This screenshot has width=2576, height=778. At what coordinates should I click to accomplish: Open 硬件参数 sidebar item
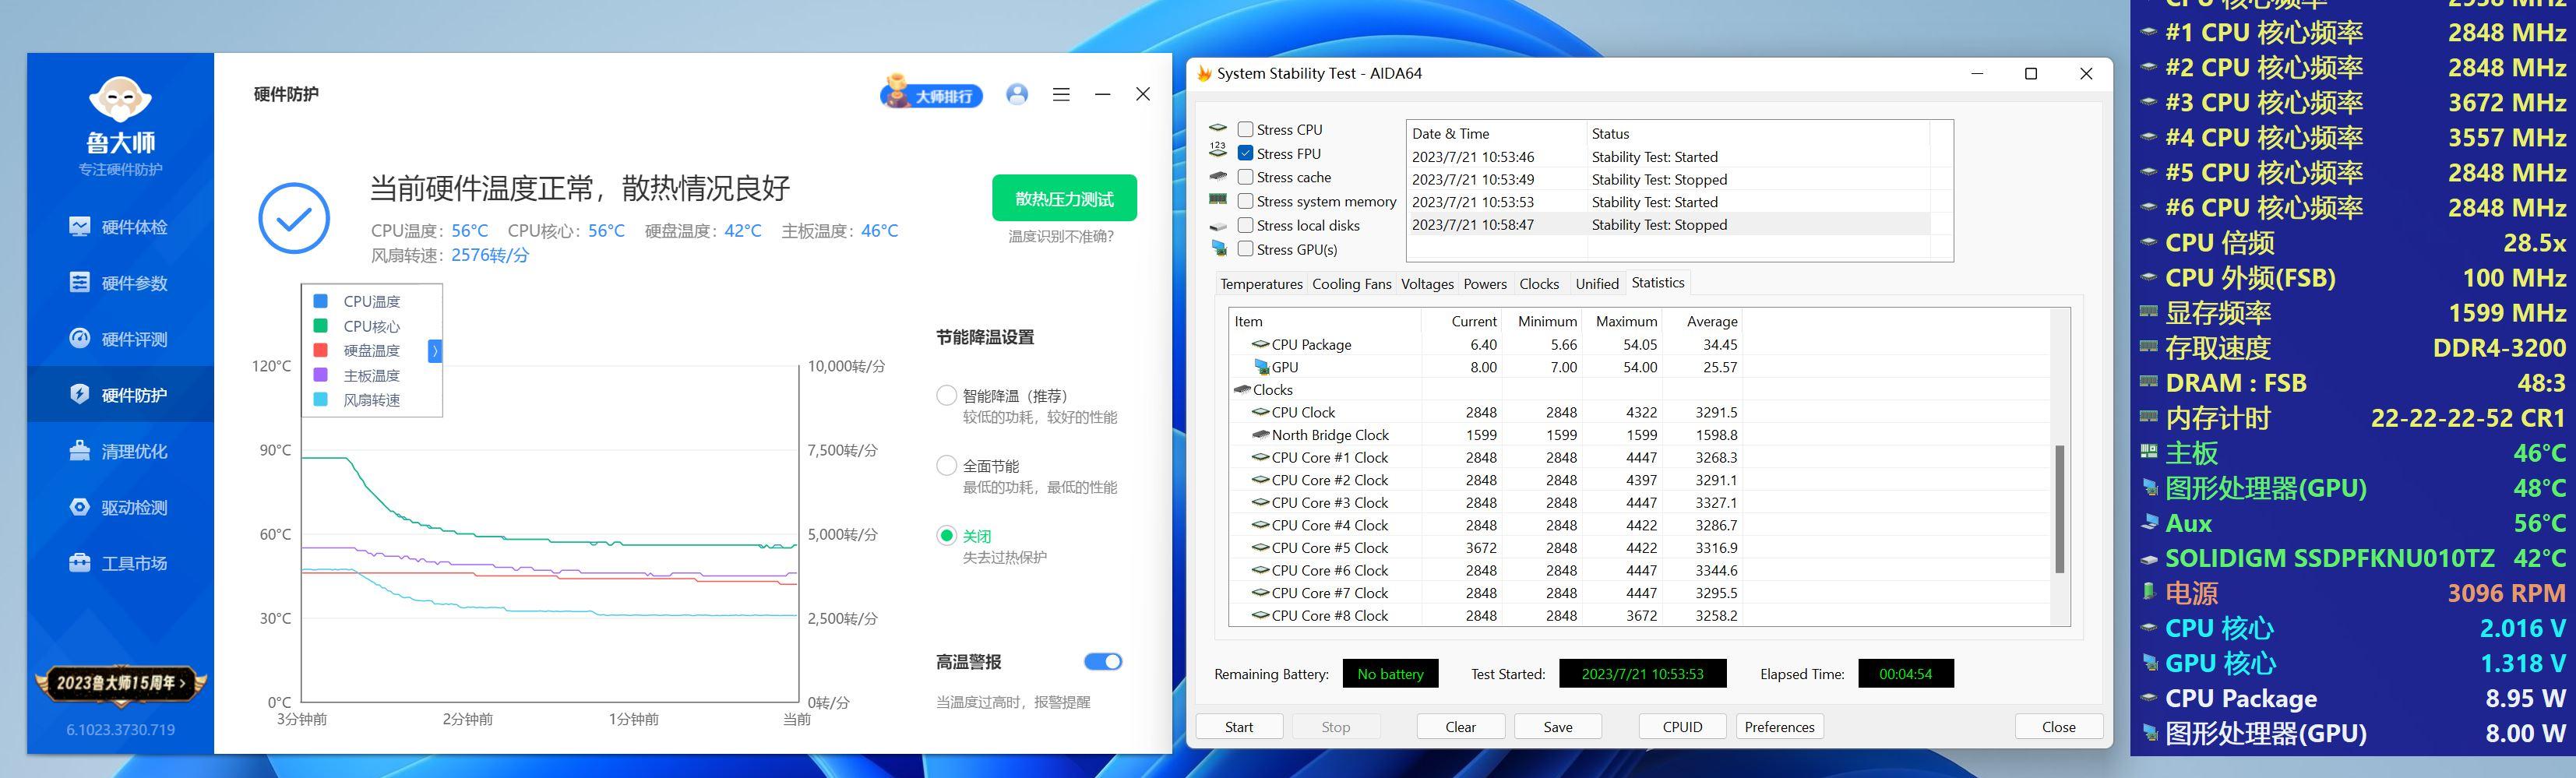(x=119, y=283)
